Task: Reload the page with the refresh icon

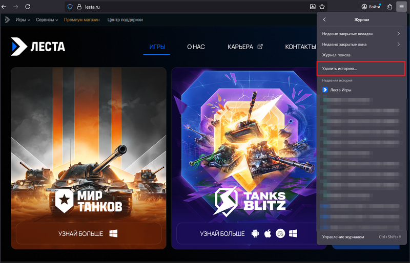Action: [x=27, y=7]
